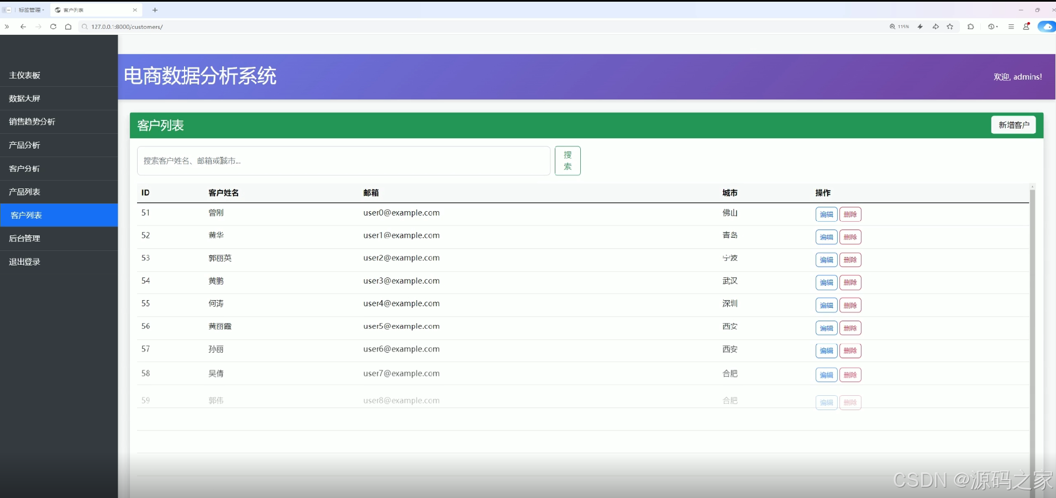The image size is (1056, 498).
Task: Edit customer 曾刚 with 编辑 button
Action: pos(826,214)
